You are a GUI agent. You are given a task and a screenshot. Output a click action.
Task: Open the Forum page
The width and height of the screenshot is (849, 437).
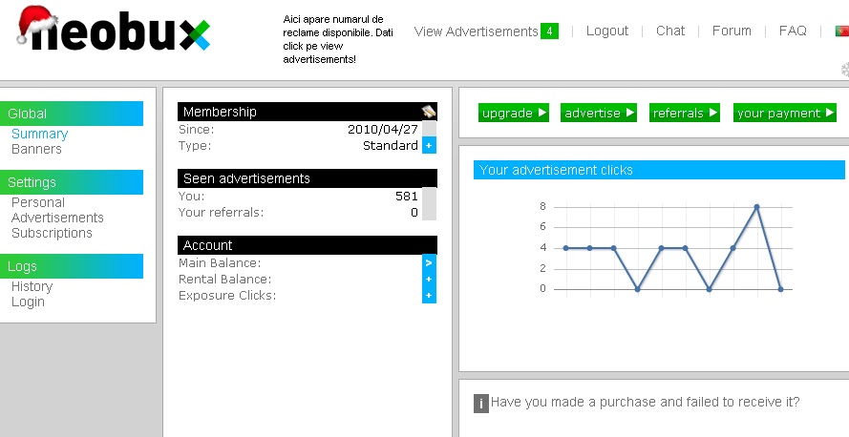[x=732, y=31]
